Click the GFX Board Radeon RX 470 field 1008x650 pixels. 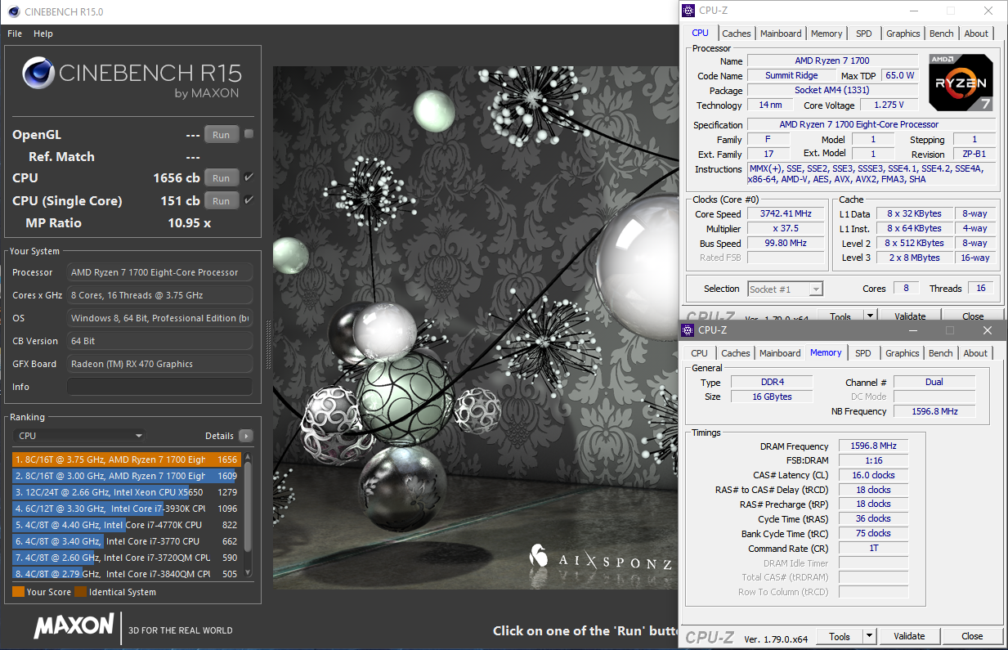tap(159, 364)
